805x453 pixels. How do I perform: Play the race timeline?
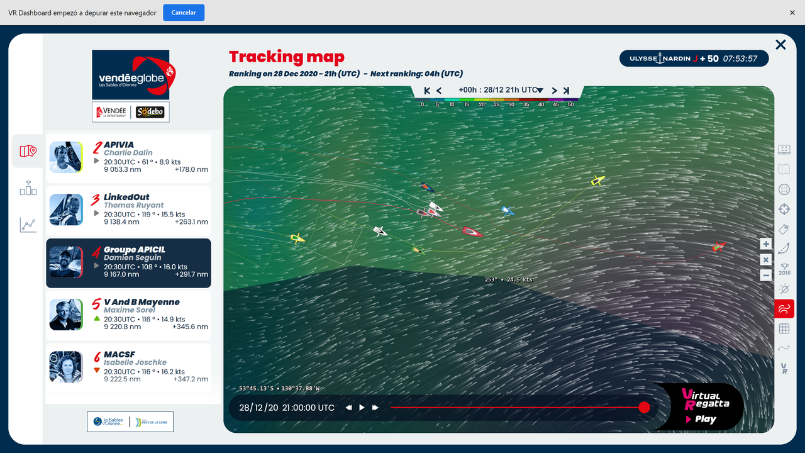click(x=362, y=408)
